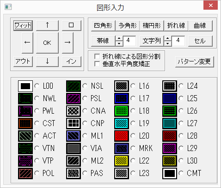Viewport: 221px width, 188px height.
Task: Click the red L20 color swatch
Action: (x=122, y=136)
